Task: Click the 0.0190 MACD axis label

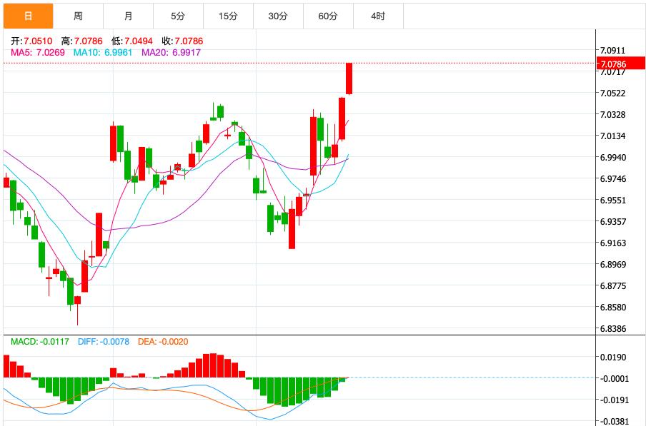Action: (x=615, y=357)
